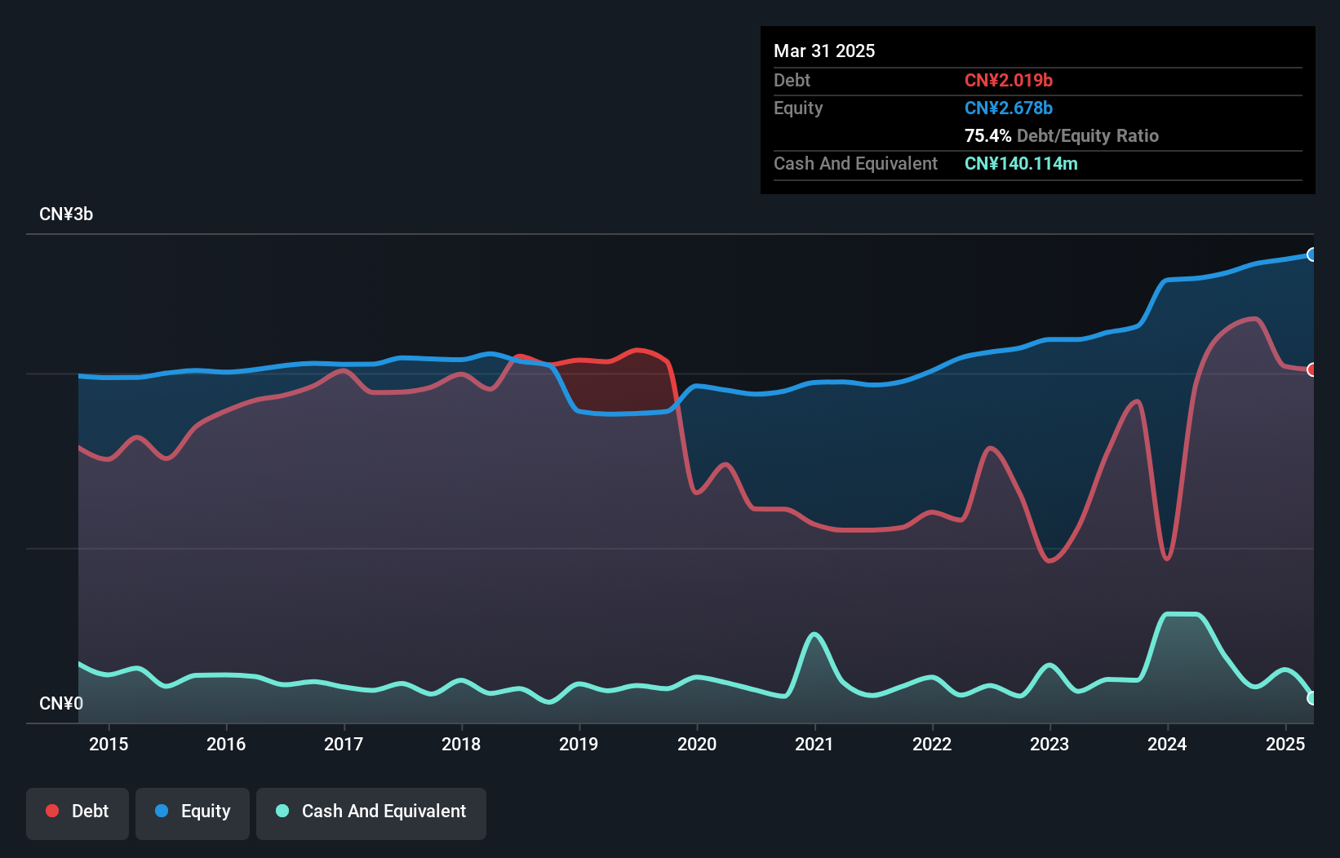Toggle the Equity legend series

pos(193,812)
